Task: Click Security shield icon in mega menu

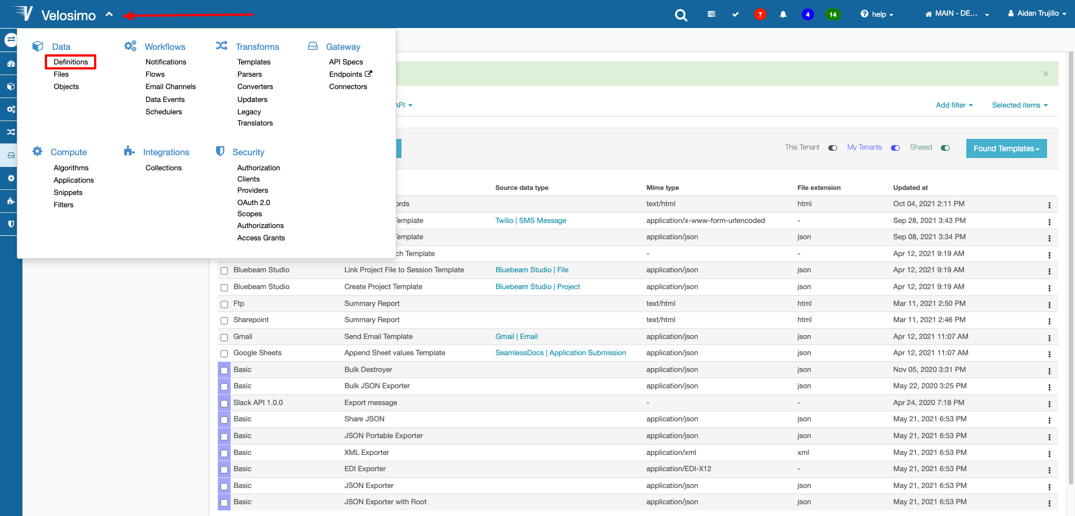Action: coord(220,151)
